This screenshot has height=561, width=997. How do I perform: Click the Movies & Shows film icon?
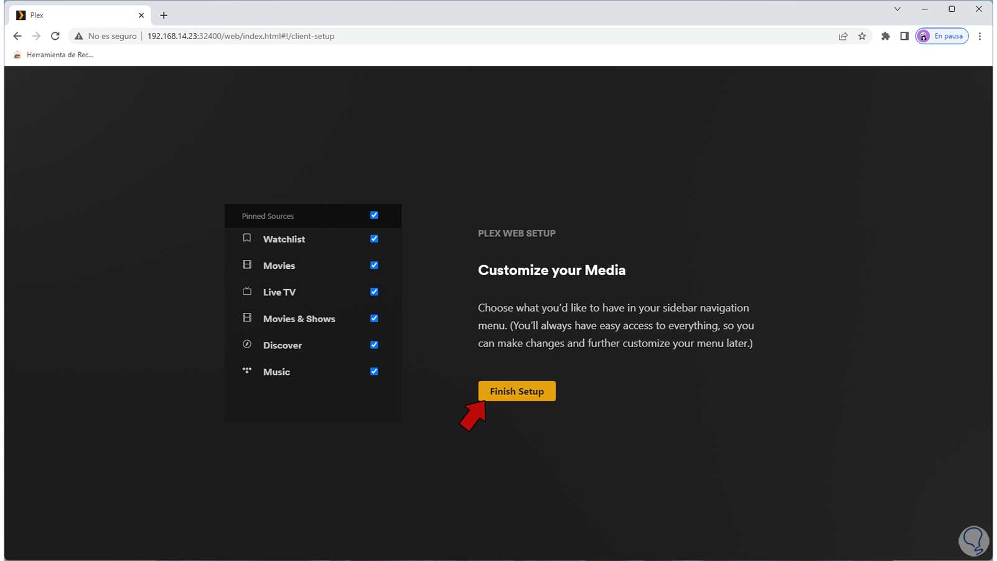[x=247, y=318]
